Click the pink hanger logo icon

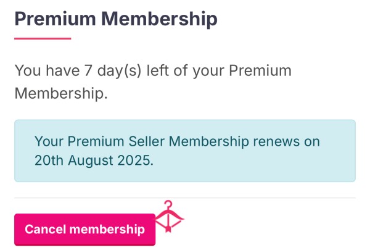(169, 217)
